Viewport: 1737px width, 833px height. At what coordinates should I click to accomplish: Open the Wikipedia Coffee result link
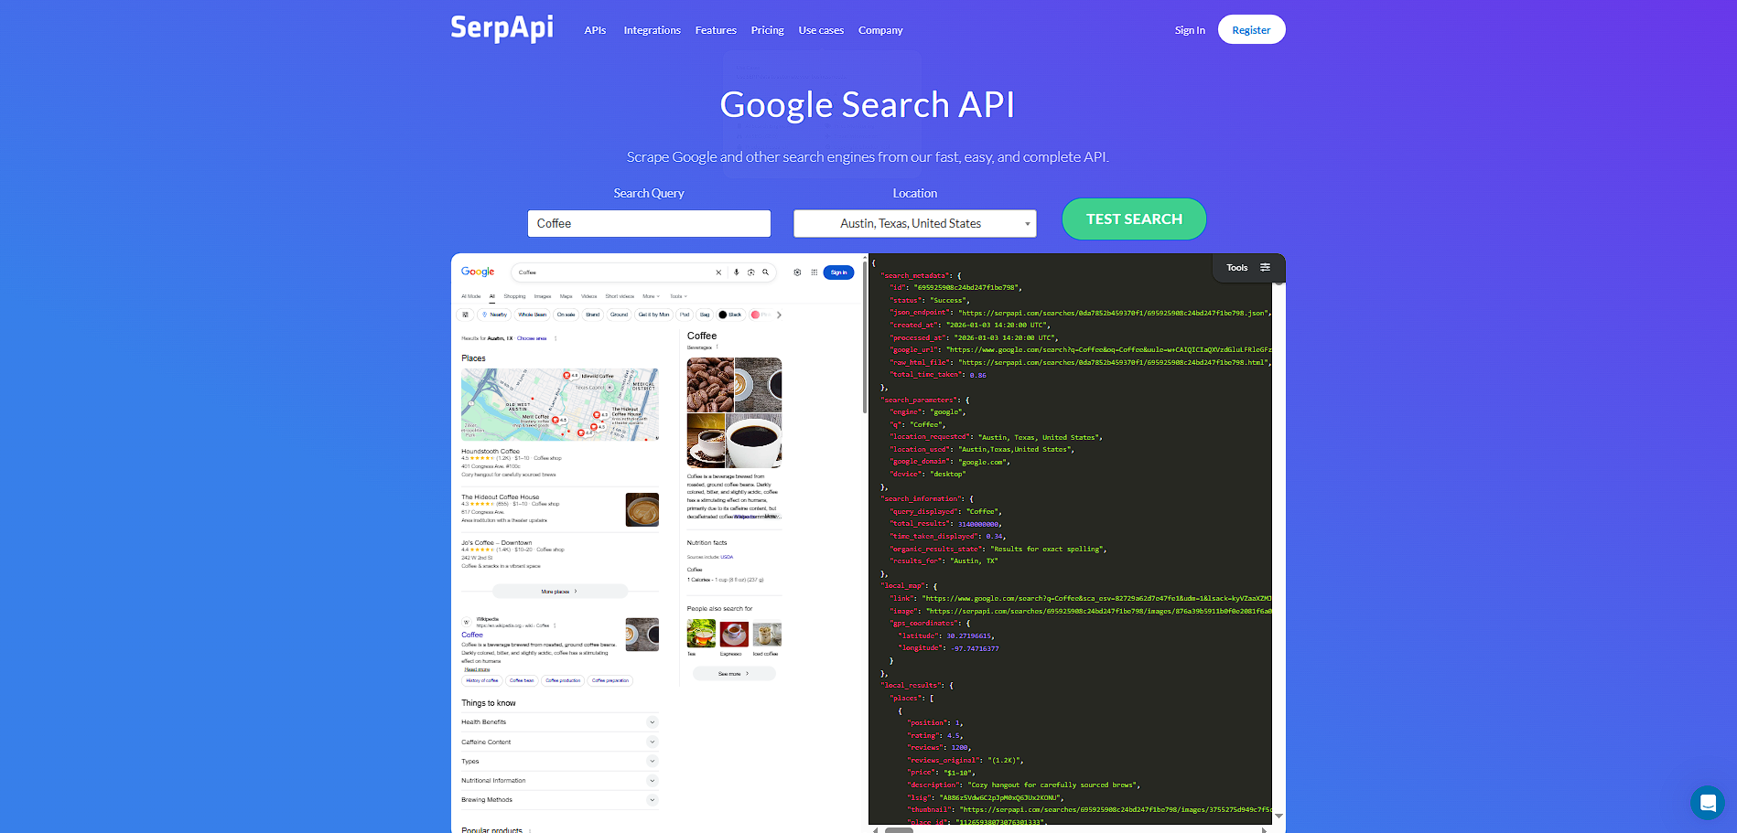(472, 635)
